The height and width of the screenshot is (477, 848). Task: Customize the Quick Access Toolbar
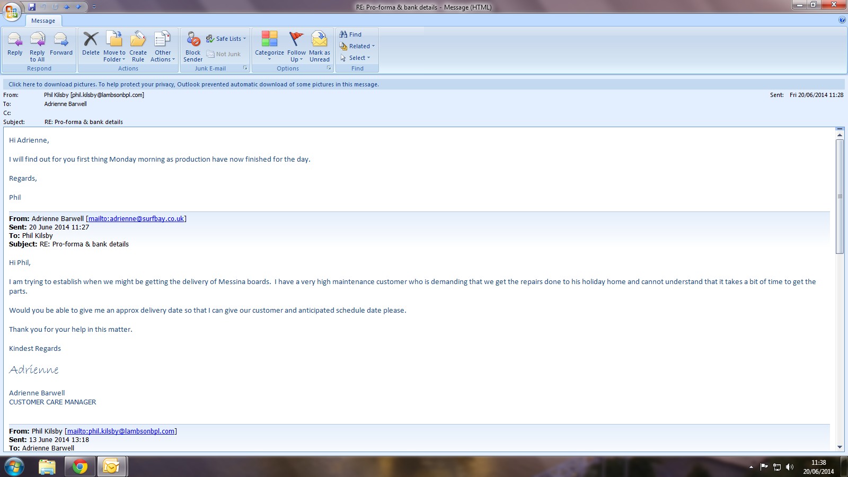click(94, 7)
